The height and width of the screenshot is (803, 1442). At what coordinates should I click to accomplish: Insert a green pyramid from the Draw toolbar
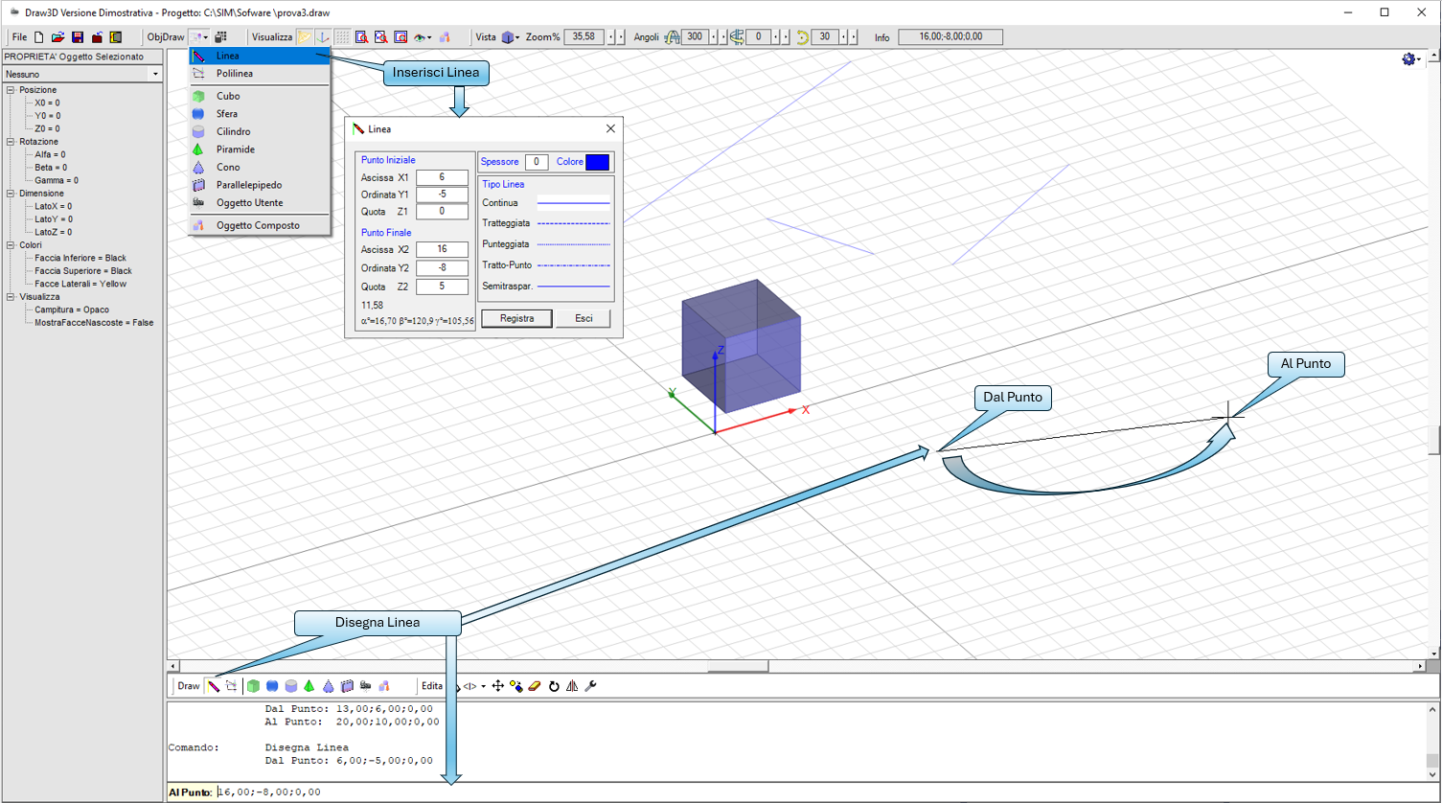coord(309,686)
